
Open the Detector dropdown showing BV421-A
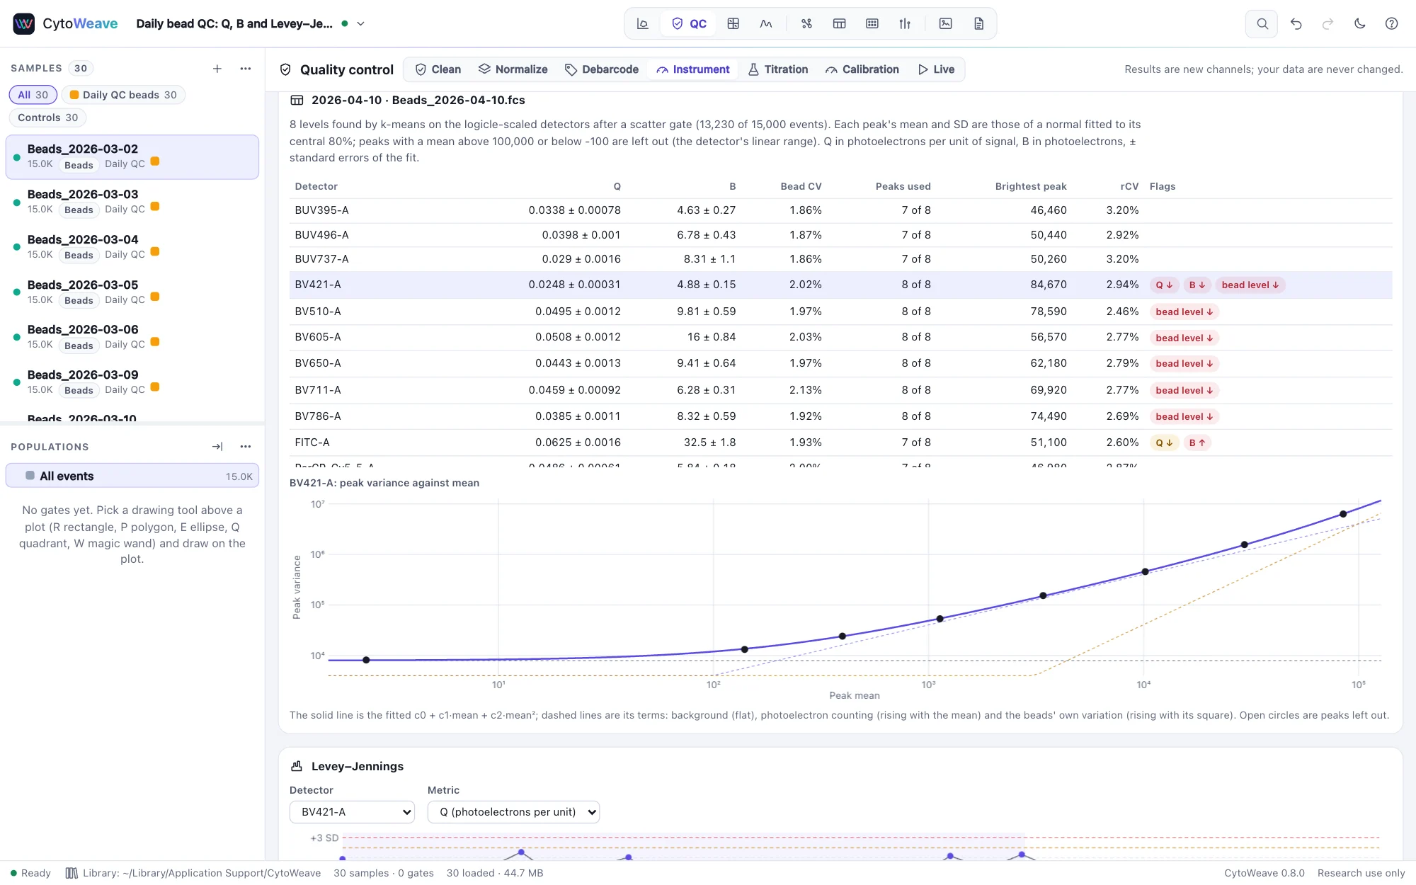click(352, 812)
